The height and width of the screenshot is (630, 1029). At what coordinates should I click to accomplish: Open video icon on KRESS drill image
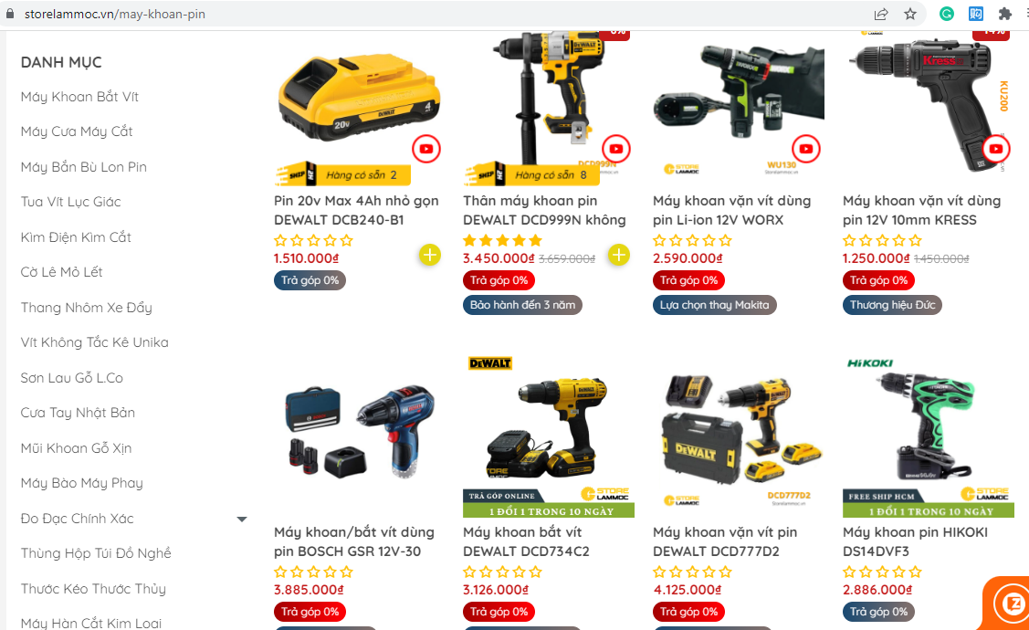pos(995,149)
